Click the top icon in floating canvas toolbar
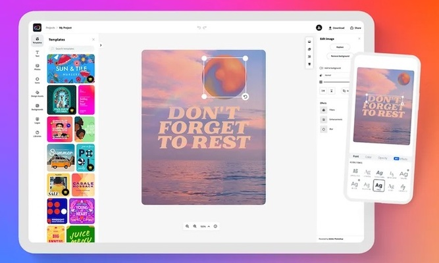 tap(309, 41)
